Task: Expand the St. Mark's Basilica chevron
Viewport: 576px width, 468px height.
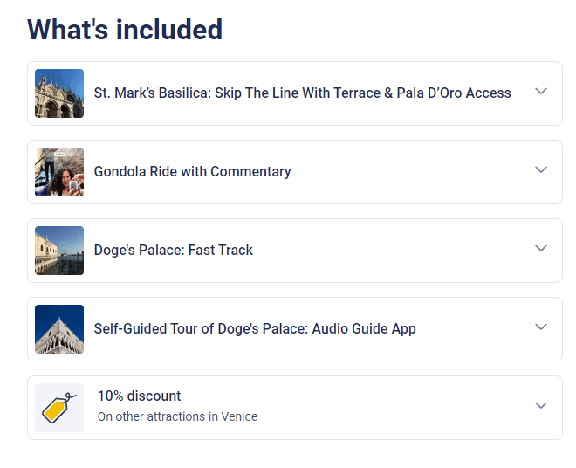Action: click(x=541, y=91)
